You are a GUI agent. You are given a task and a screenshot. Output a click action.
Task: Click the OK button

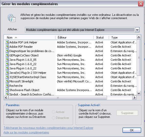[x=132, y=130]
